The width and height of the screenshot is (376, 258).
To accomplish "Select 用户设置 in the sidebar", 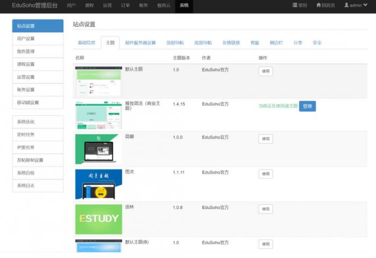I will (x=38, y=39).
